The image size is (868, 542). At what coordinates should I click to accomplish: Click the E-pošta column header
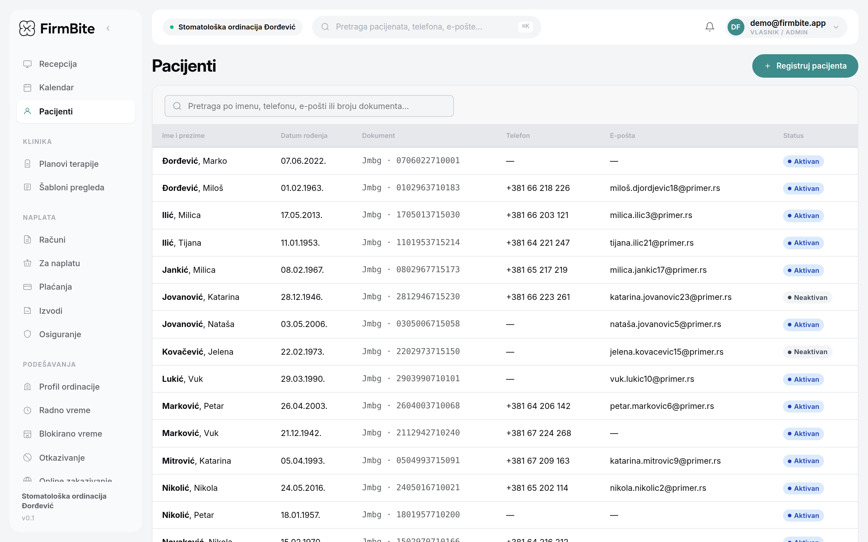tap(622, 135)
